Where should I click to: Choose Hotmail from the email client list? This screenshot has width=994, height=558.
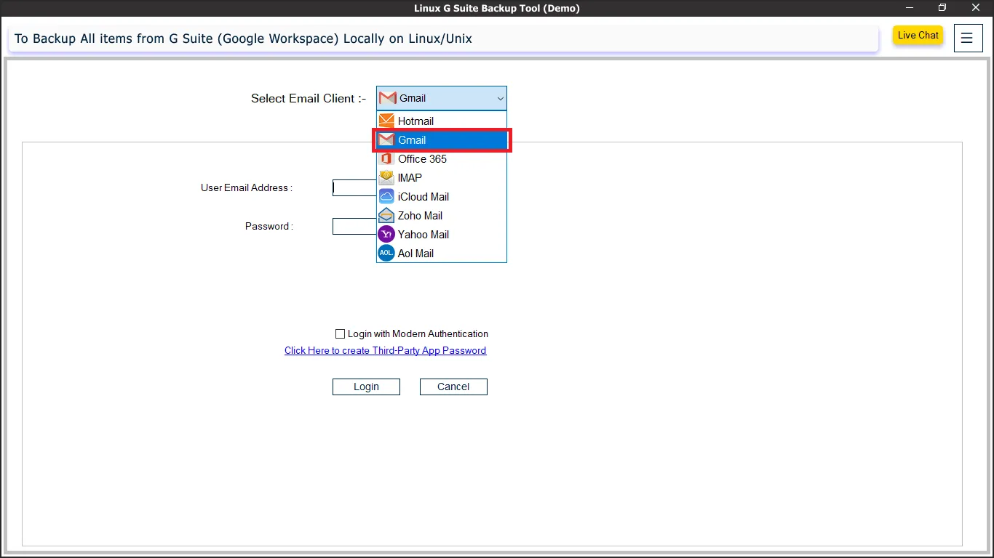[x=442, y=121]
